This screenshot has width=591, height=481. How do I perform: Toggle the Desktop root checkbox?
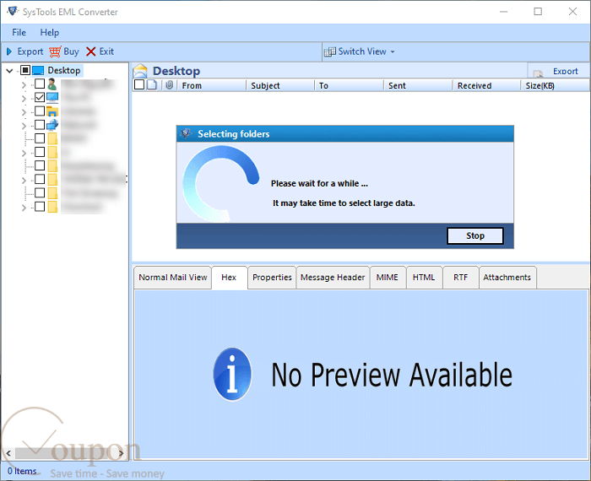coord(25,70)
